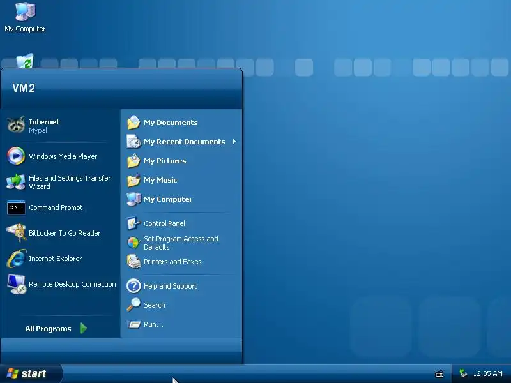This screenshot has width=511, height=383.
Task: Click Run... label in Start menu
Action: point(153,324)
